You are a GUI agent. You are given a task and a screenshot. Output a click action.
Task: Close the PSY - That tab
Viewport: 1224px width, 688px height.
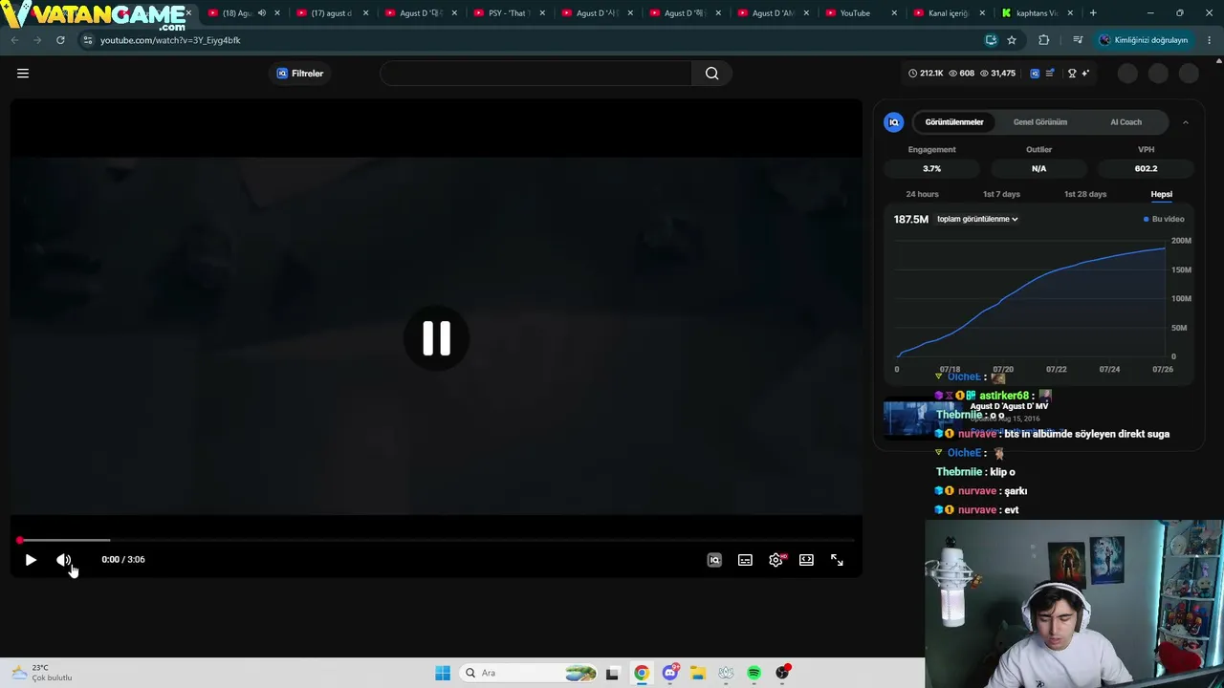coord(541,13)
